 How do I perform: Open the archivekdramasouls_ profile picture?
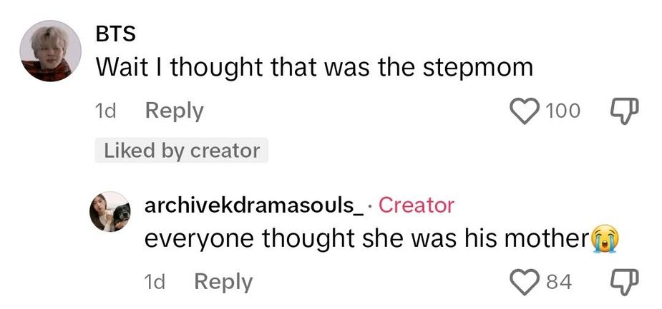(109, 212)
